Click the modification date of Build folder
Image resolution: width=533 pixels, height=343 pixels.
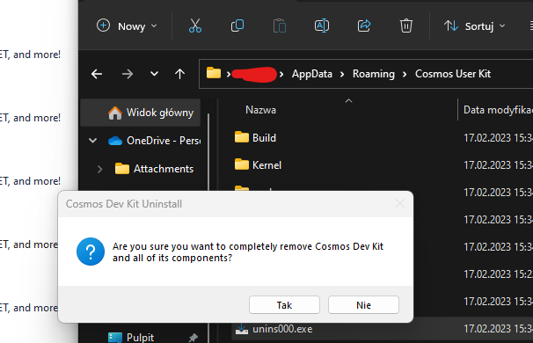pos(499,138)
